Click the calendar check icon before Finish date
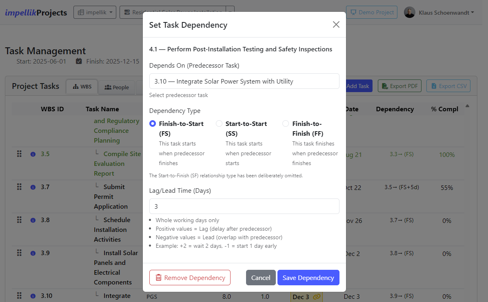This screenshot has height=302, width=488. [x=79, y=61]
